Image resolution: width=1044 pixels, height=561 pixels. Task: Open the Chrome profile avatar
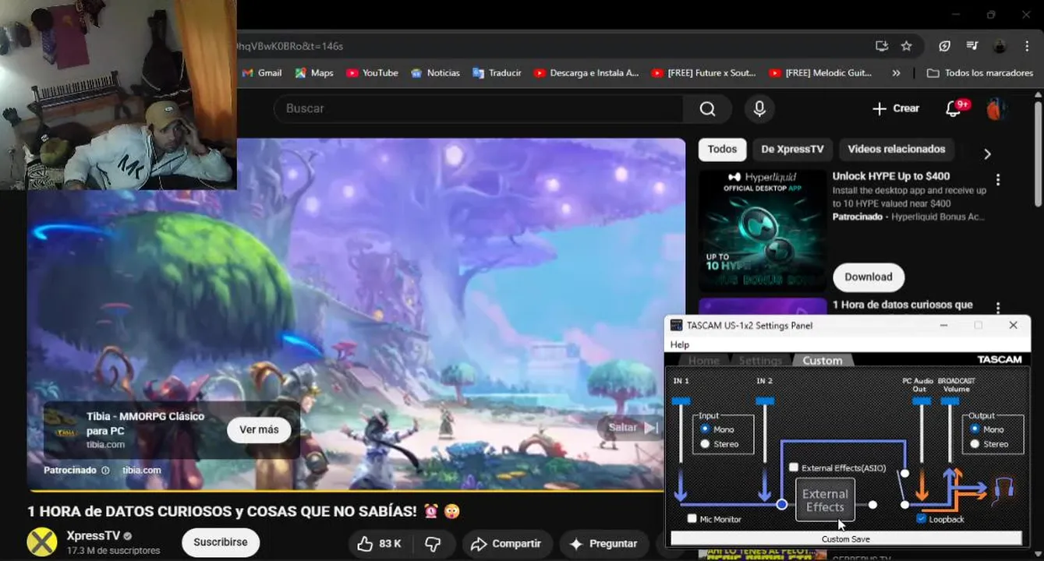point(1000,46)
